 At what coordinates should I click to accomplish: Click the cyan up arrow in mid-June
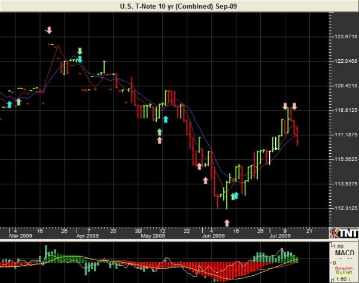coord(236,195)
